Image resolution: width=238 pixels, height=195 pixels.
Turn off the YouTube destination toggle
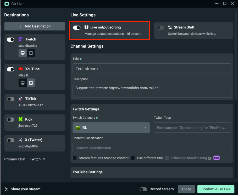11,69
